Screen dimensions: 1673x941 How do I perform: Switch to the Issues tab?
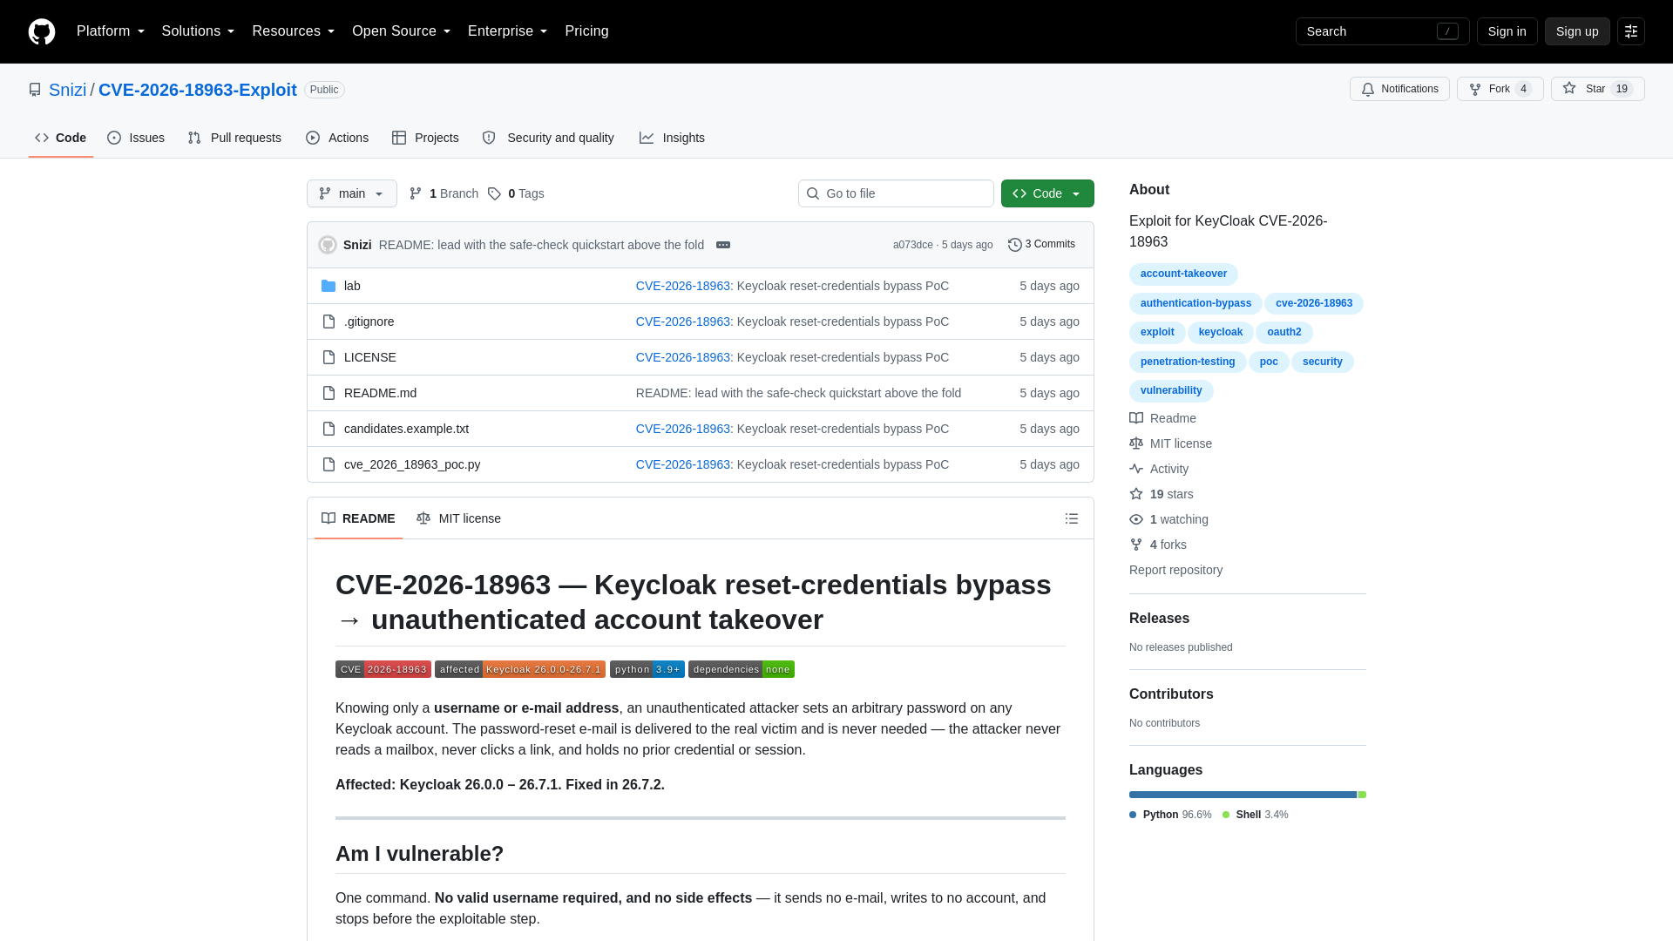136,138
